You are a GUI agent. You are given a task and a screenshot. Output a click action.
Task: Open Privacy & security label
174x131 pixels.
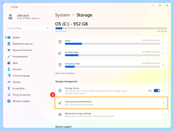21,95
